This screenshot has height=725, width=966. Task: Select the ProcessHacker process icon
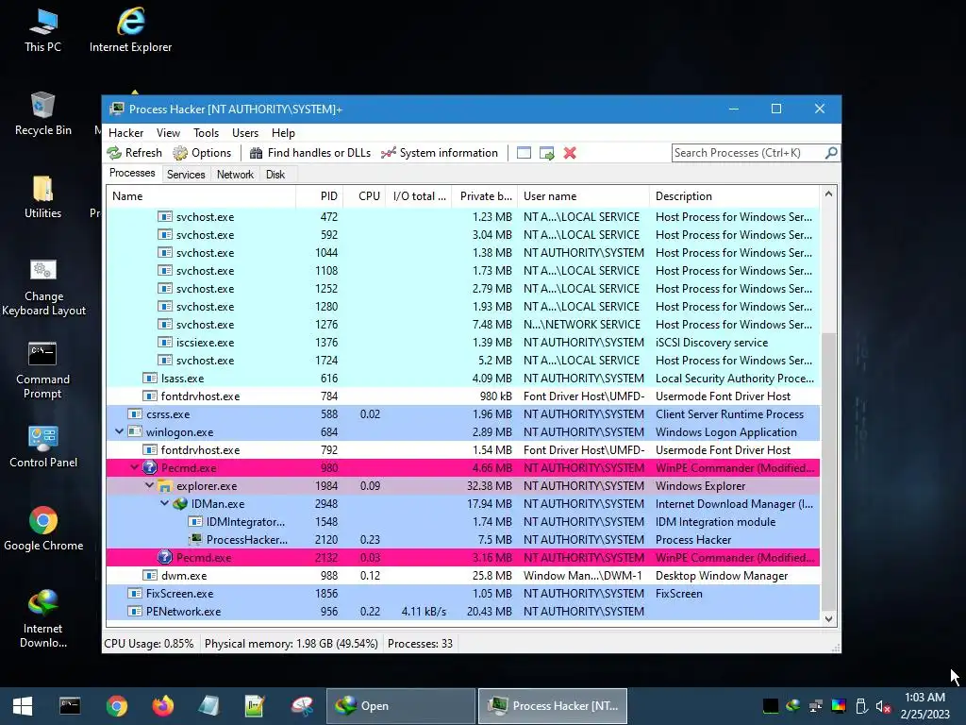[x=195, y=539]
